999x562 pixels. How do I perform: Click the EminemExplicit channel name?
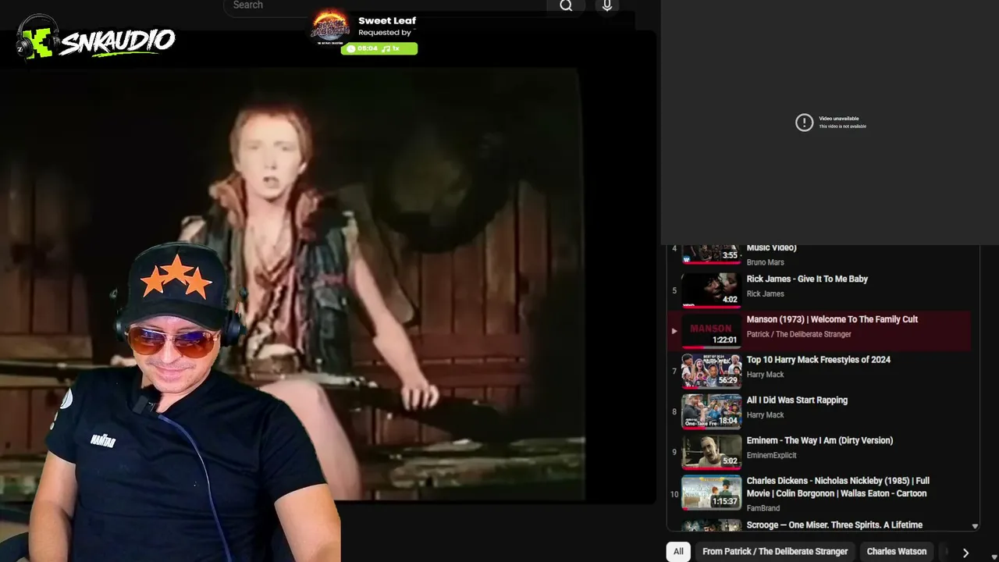(771, 456)
